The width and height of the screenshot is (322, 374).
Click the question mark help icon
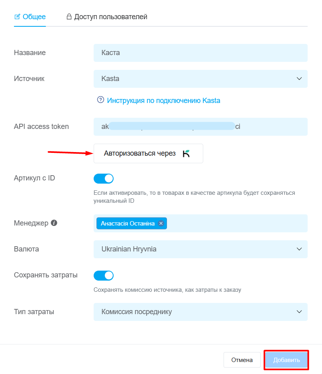coord(100,100)
